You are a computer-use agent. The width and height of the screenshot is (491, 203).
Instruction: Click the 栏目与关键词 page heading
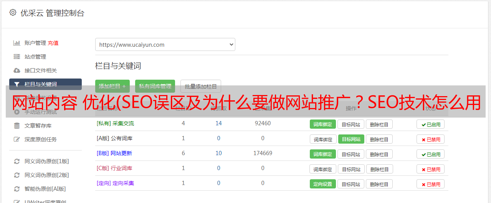(118, 66)
